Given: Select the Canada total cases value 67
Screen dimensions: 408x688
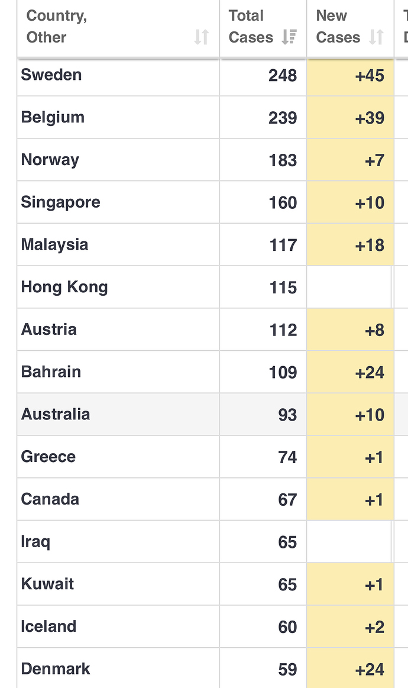Looking at the screenshot, I should tap(287, 499).
